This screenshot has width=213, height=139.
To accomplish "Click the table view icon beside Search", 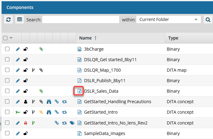I will pos(20,19).
